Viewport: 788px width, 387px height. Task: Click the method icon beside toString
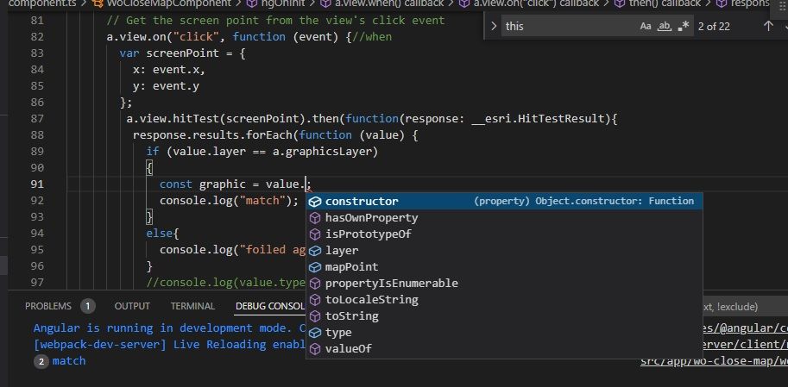tap(315, 316)
